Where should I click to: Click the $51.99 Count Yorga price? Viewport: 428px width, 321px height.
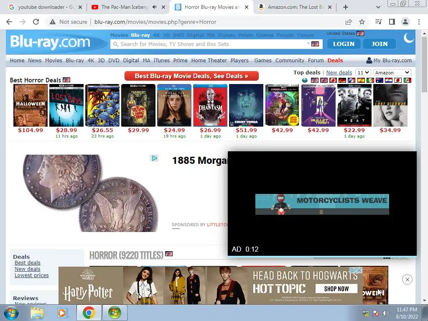tap(246, 130)
